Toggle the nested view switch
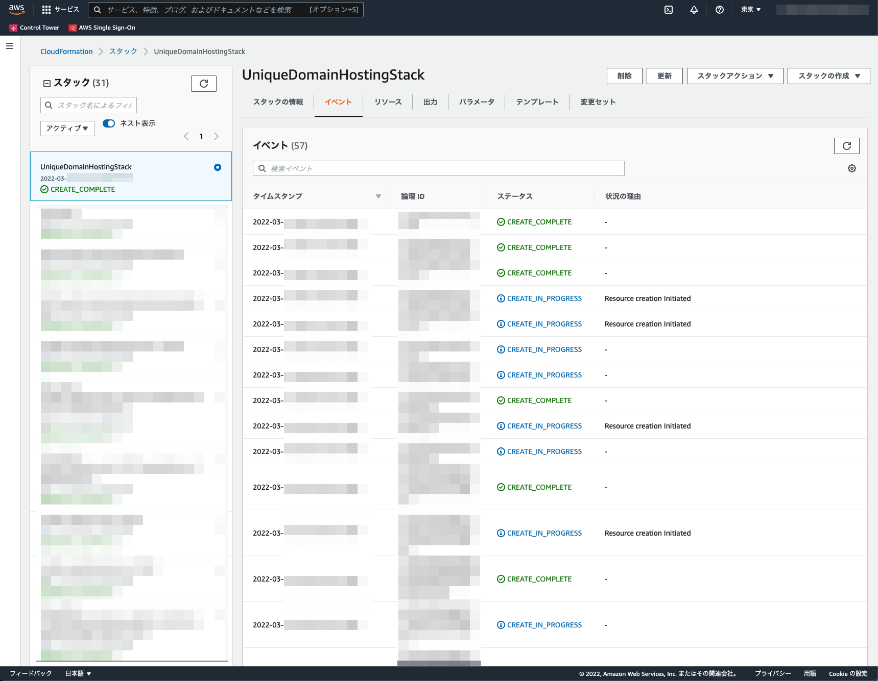The image size is (878, 681). tap(109, 123)
